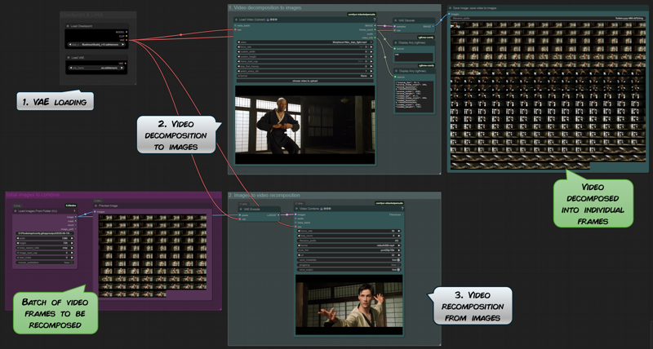Toggle pingpong switch in Video Combine

click(x=398, y=265)
